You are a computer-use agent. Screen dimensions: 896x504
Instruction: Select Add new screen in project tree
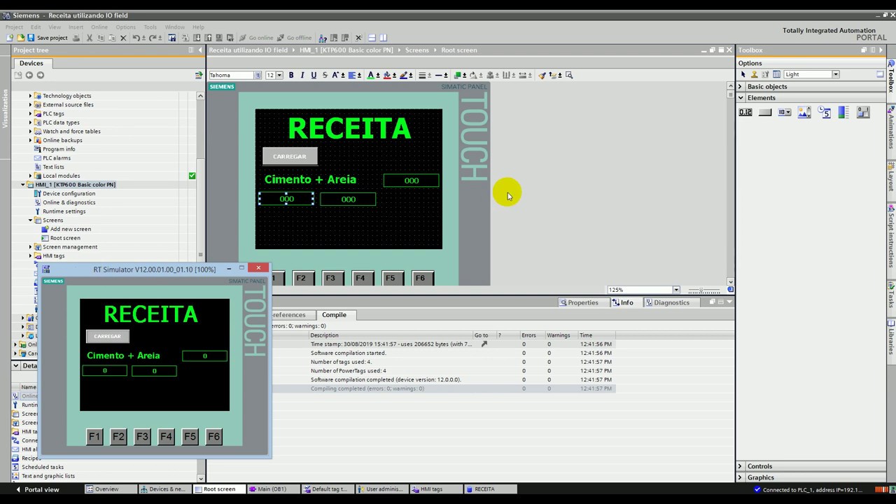(70, 229)
